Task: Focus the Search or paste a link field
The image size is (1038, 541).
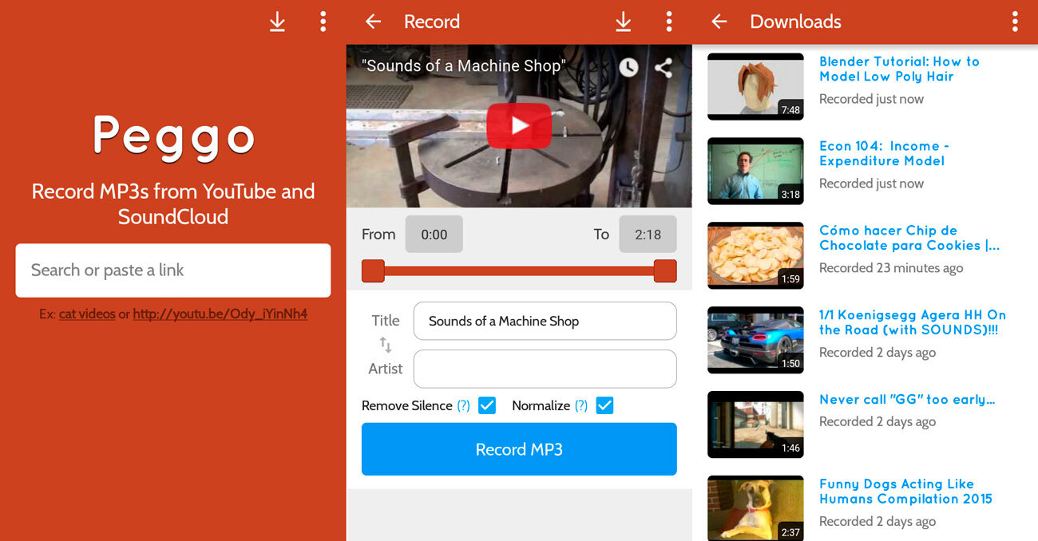Action: click(172, 270)
